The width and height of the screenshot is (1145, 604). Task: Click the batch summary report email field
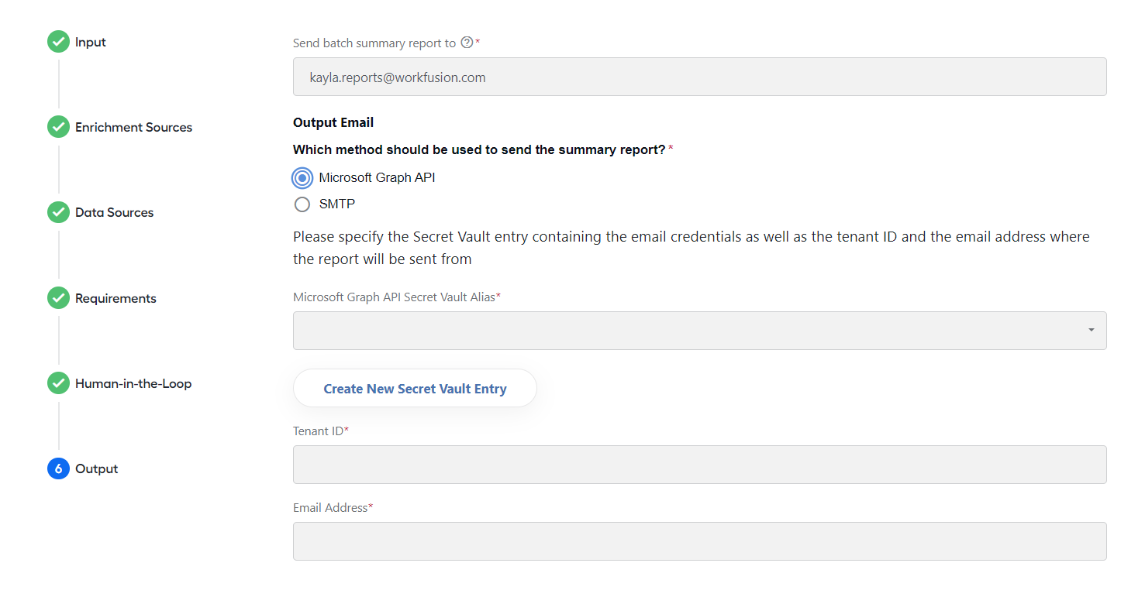[x=699, y=77]
